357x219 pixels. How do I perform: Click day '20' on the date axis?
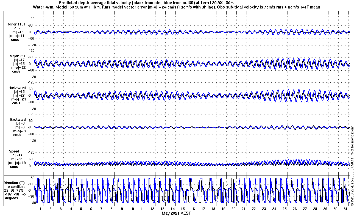pyautogui.click(x=233, y=209)
